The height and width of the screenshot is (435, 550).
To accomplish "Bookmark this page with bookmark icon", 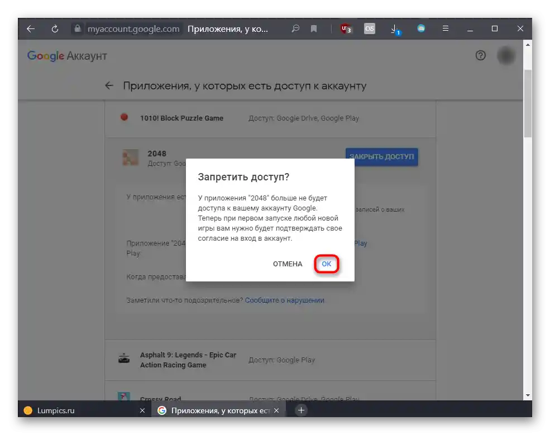I will pyautogui.click(x=314, y=29).
